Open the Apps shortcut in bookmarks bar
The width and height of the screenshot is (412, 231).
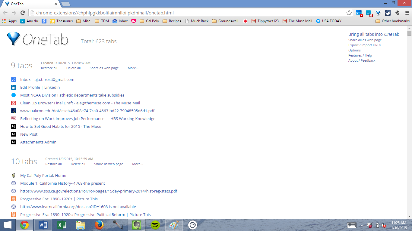coord(9,21)
